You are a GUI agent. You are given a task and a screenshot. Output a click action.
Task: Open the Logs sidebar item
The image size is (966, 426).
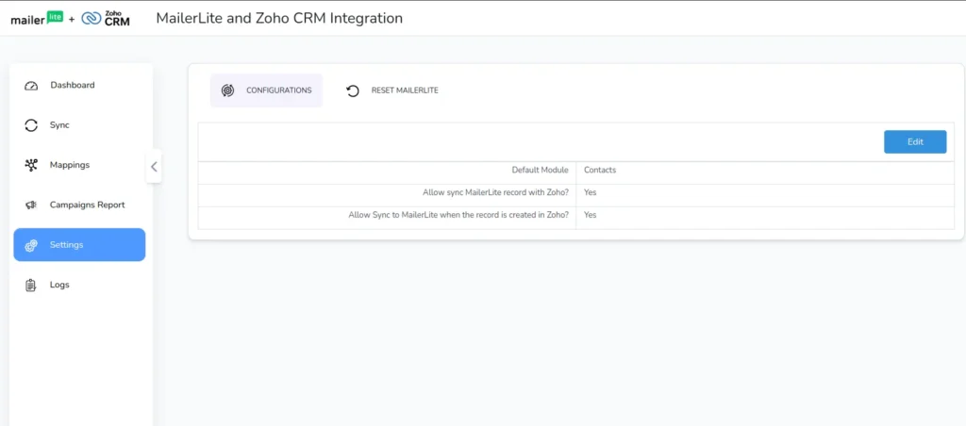tap(59, 285)
